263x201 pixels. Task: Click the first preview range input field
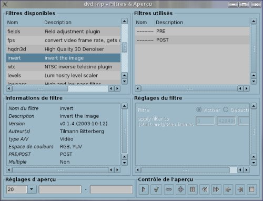click(60, 189)
